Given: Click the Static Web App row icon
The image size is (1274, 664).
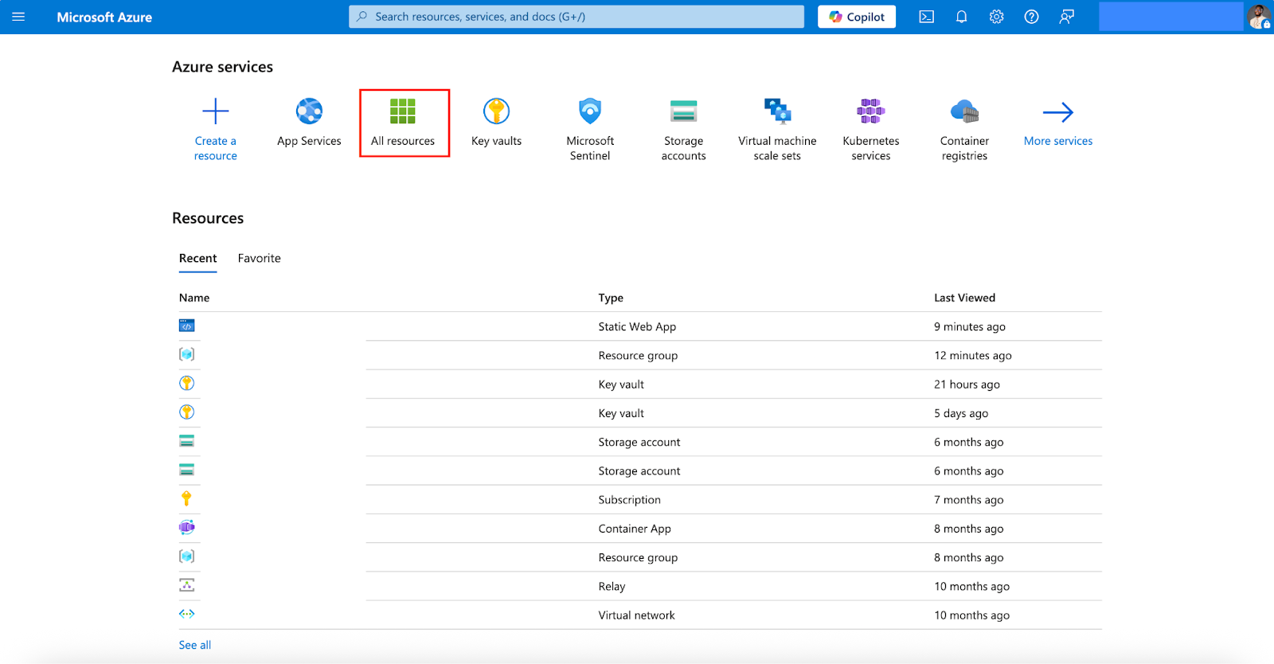Looking at the screenshot, I should pos(187,326).
